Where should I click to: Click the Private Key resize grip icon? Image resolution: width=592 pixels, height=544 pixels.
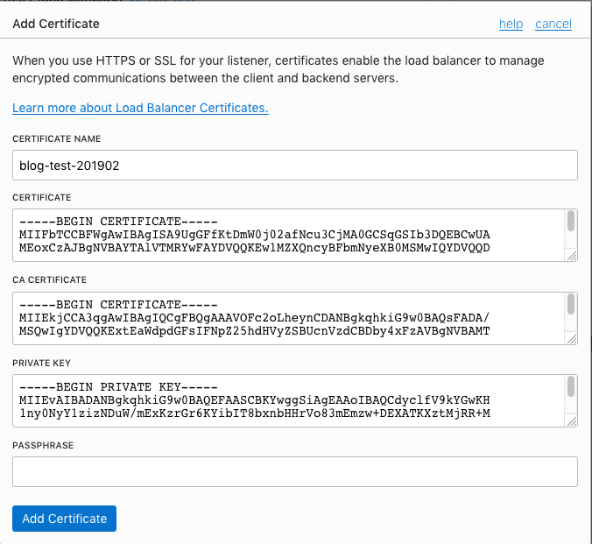tap(572, 421)
